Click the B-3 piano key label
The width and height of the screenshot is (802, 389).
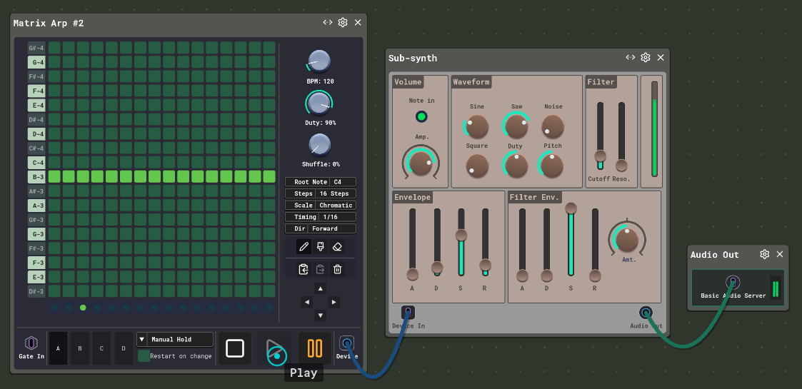pos(37,177)
